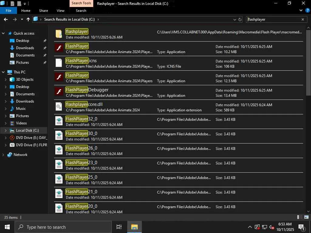Select the FlashPlayer20_0 file icon
The width and height of the screenshot is (311, 233).
pos(59,208)
